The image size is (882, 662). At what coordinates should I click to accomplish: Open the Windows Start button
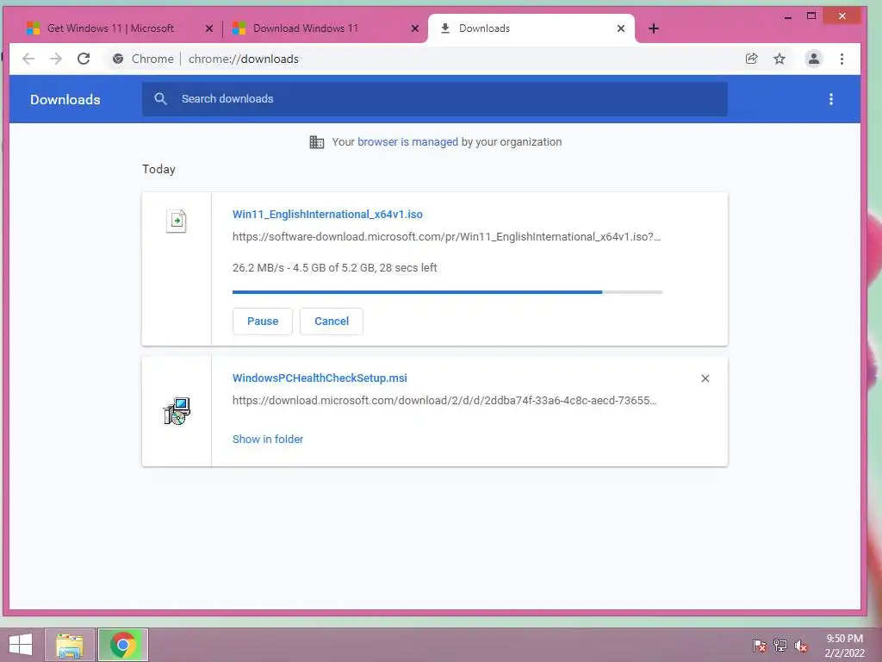[21, 645]
